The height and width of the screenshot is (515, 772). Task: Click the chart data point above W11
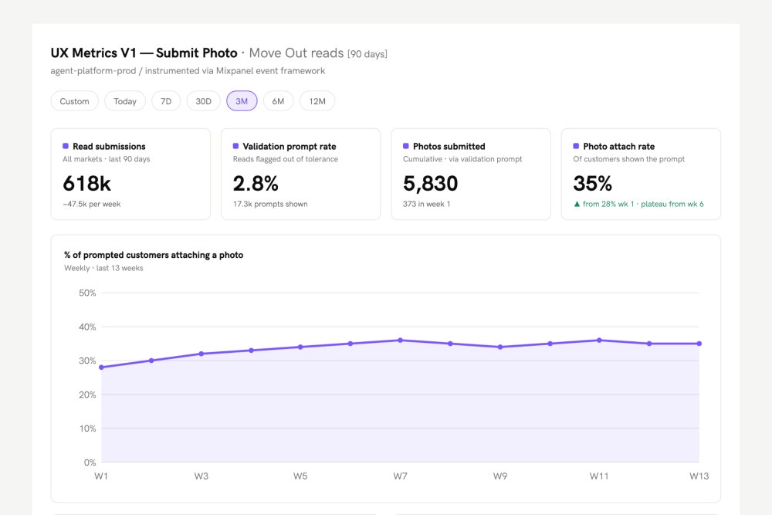599,341
